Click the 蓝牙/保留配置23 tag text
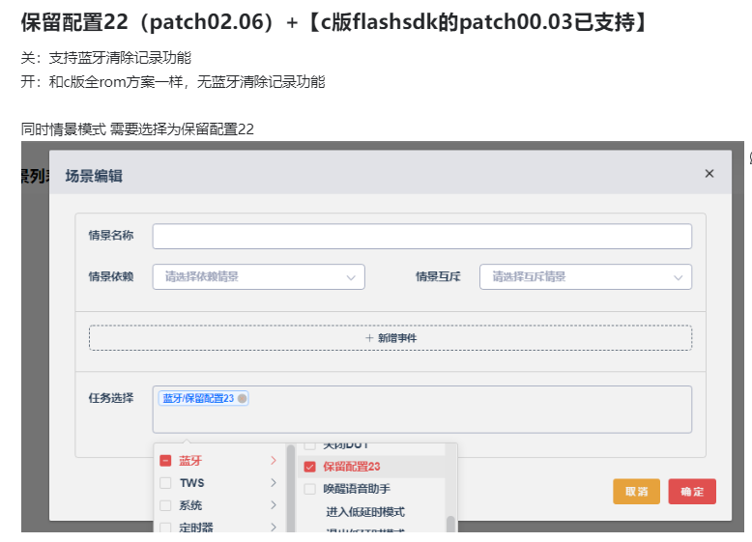 198,398
